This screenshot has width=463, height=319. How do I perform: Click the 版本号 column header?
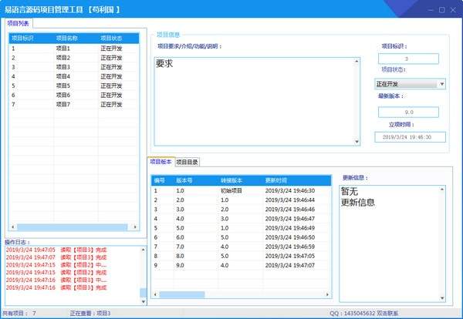[185, 180]
